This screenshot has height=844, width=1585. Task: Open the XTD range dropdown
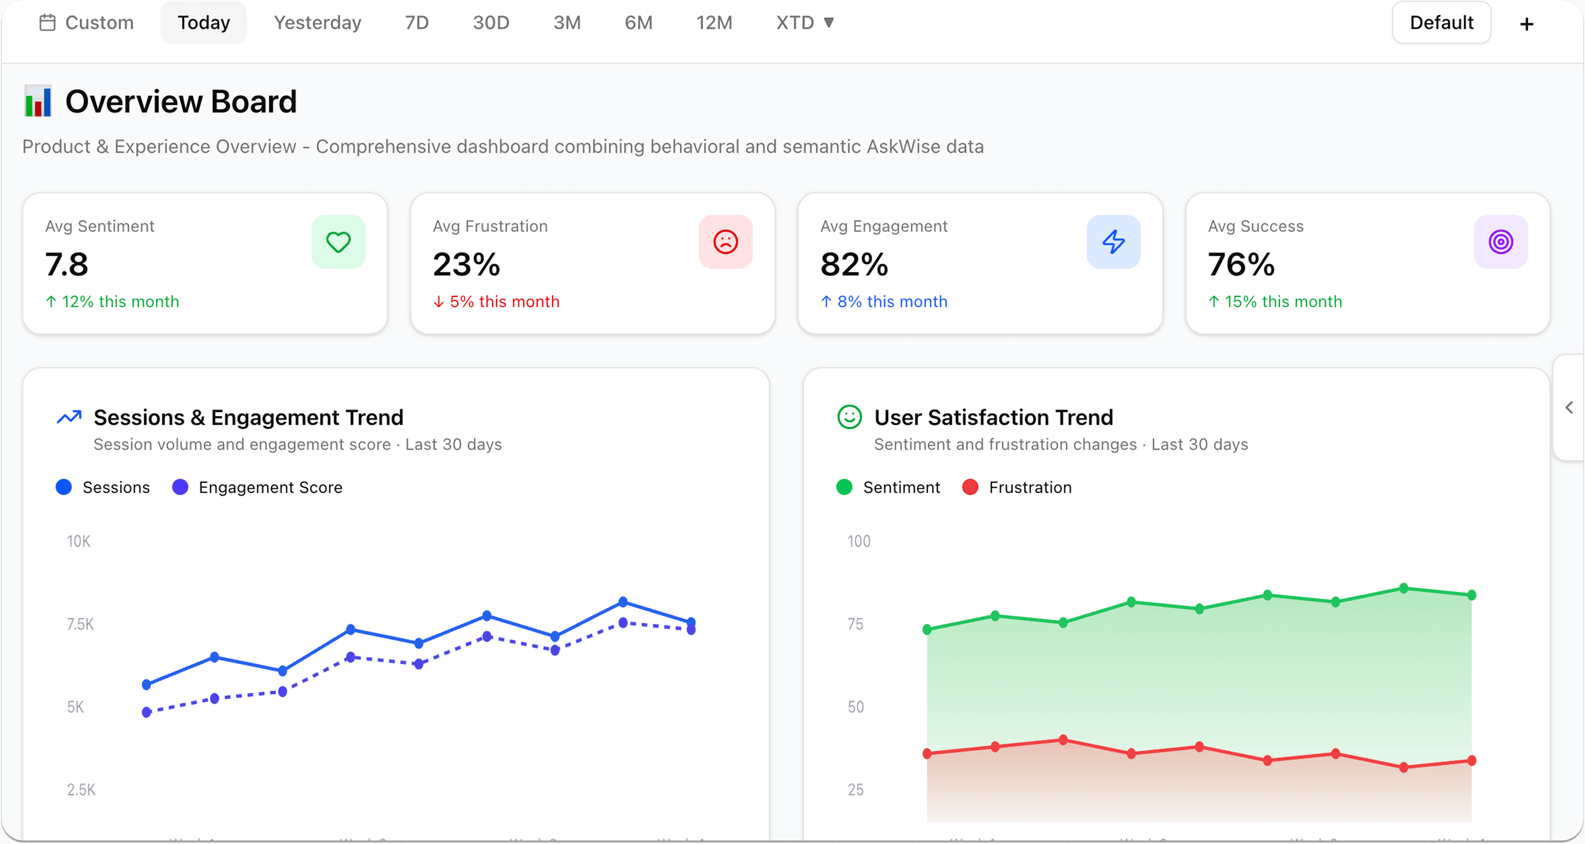(x=805, y=23)
